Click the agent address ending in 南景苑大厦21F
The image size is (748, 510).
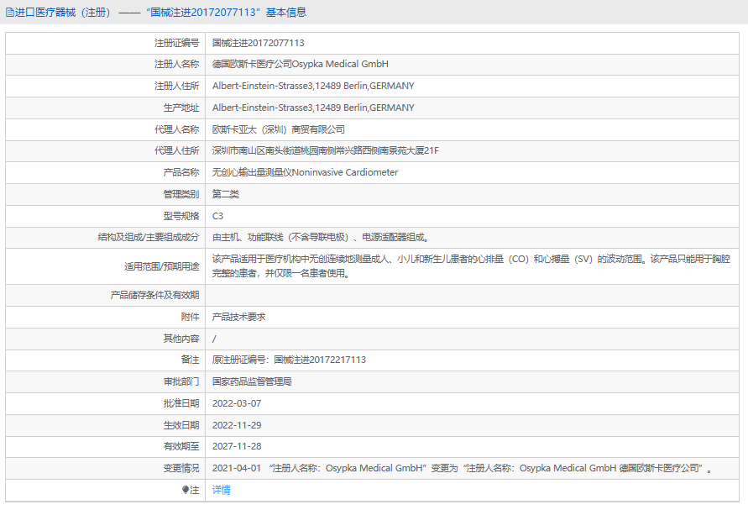(x=326, y=151)
